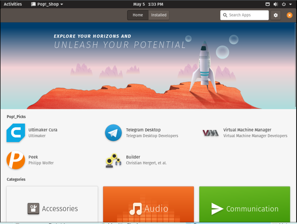The width and height of the screenshot is (297, 224).
Task: Open the Communication category tile
Action: [x=245, y=204]
